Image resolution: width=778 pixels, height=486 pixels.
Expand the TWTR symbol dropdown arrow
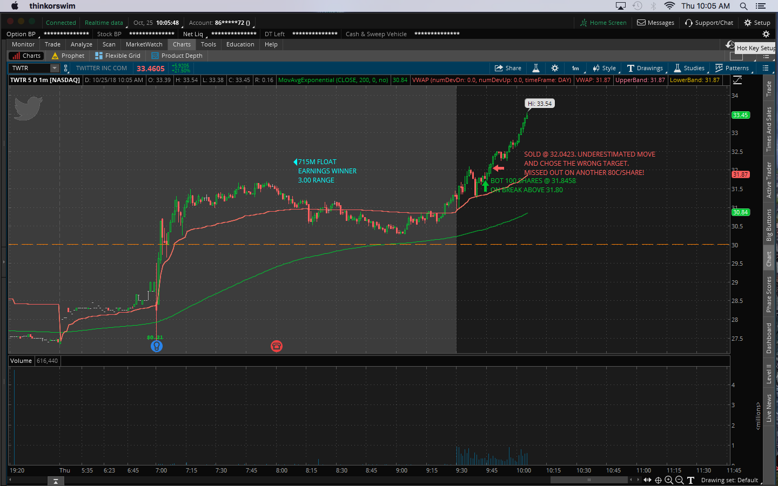click(55, 68)
